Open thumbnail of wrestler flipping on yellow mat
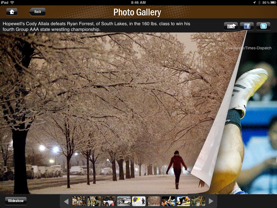The image size is (277, 208). coord(183,201)
